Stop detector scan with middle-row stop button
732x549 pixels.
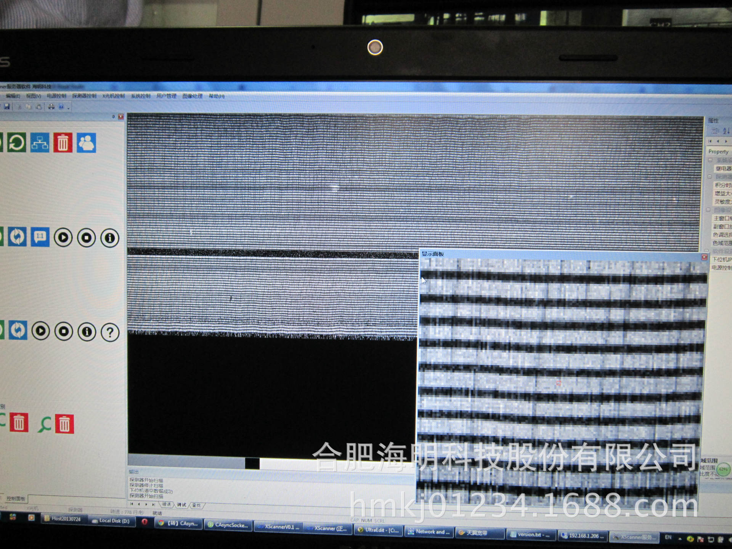[87, 238]
